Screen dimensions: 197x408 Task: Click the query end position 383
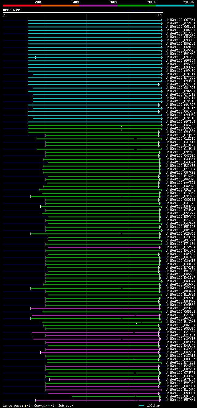(159, 15)
